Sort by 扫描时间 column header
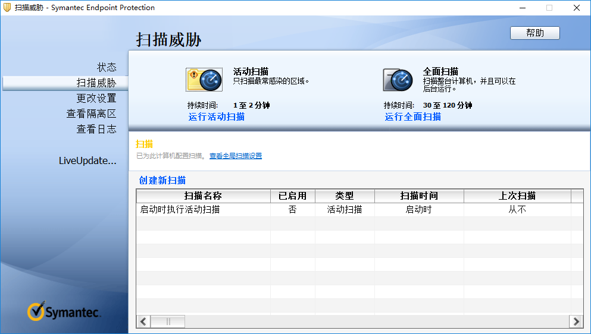Screen dimensions: 591x334 419,196
